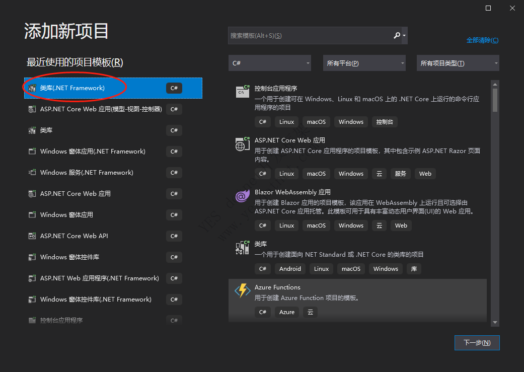The image size is (524, 372).
Task: Close the 添加新项目 dialog
Action: (x=512, y=8)
